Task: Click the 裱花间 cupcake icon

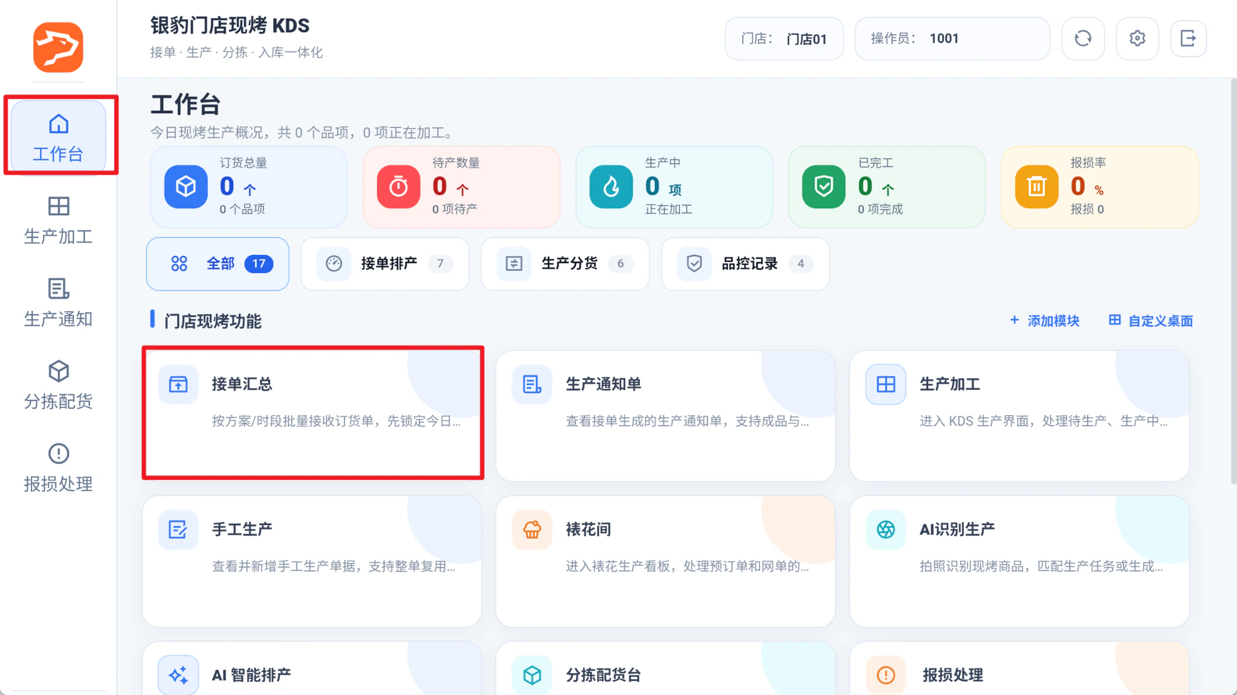Action: point(532,530)
